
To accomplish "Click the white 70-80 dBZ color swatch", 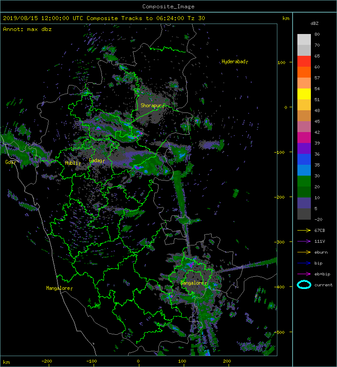I will [304, 40].
